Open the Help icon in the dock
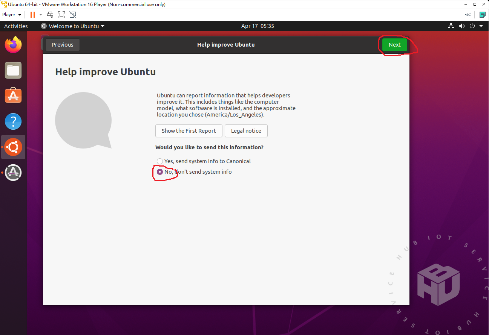Image resolution: width=489 pixels, height=335 pixels. click(13, 121)
